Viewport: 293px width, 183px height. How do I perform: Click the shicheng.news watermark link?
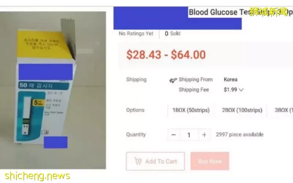tap(37, 176)
